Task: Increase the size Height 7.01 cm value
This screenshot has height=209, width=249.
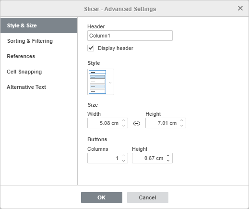Action: click(x=181, y=121)
